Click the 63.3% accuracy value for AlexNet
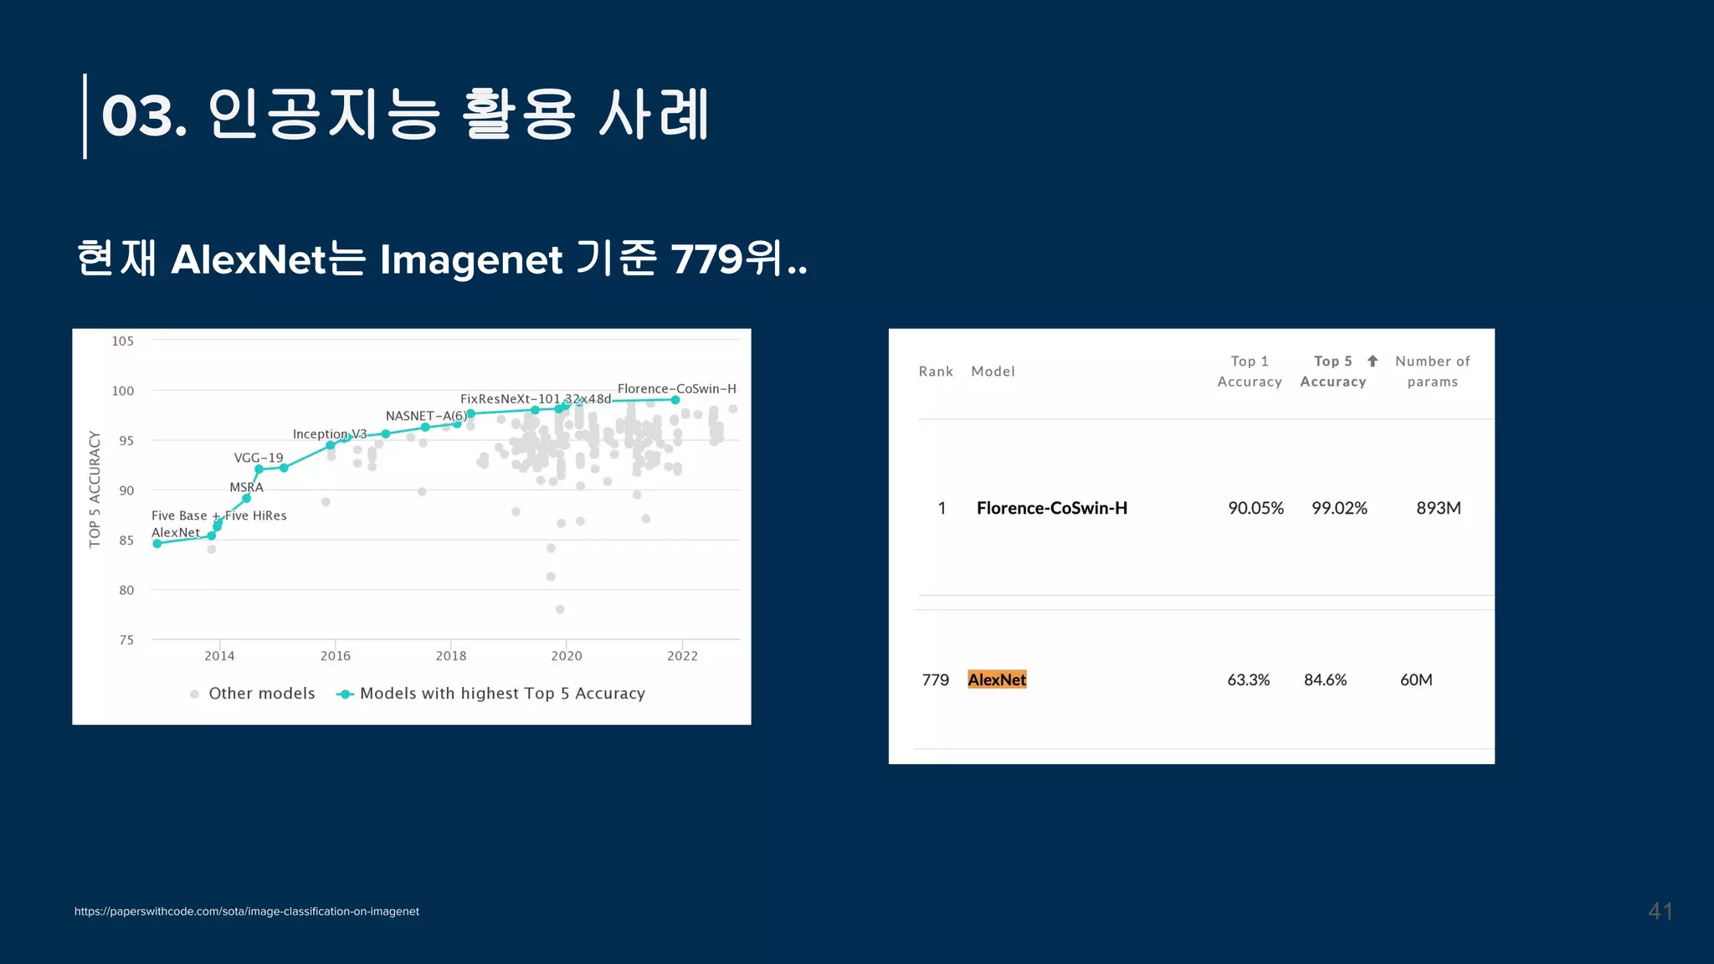This screenshot has width=1714, height=964. pos(1249,680)
